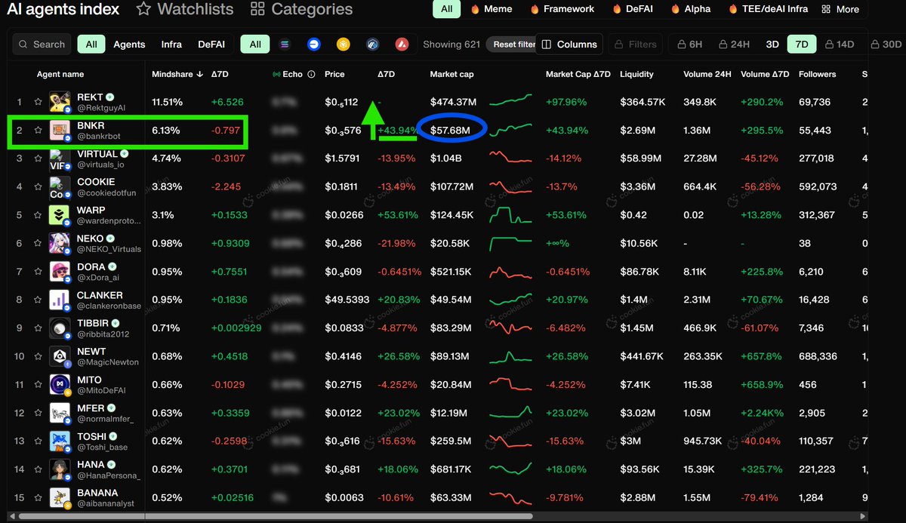Image resolution: width=906 pixels, height=523 pixels.
Task: Sort by the Volume 24H column
Action: point(707,75)
